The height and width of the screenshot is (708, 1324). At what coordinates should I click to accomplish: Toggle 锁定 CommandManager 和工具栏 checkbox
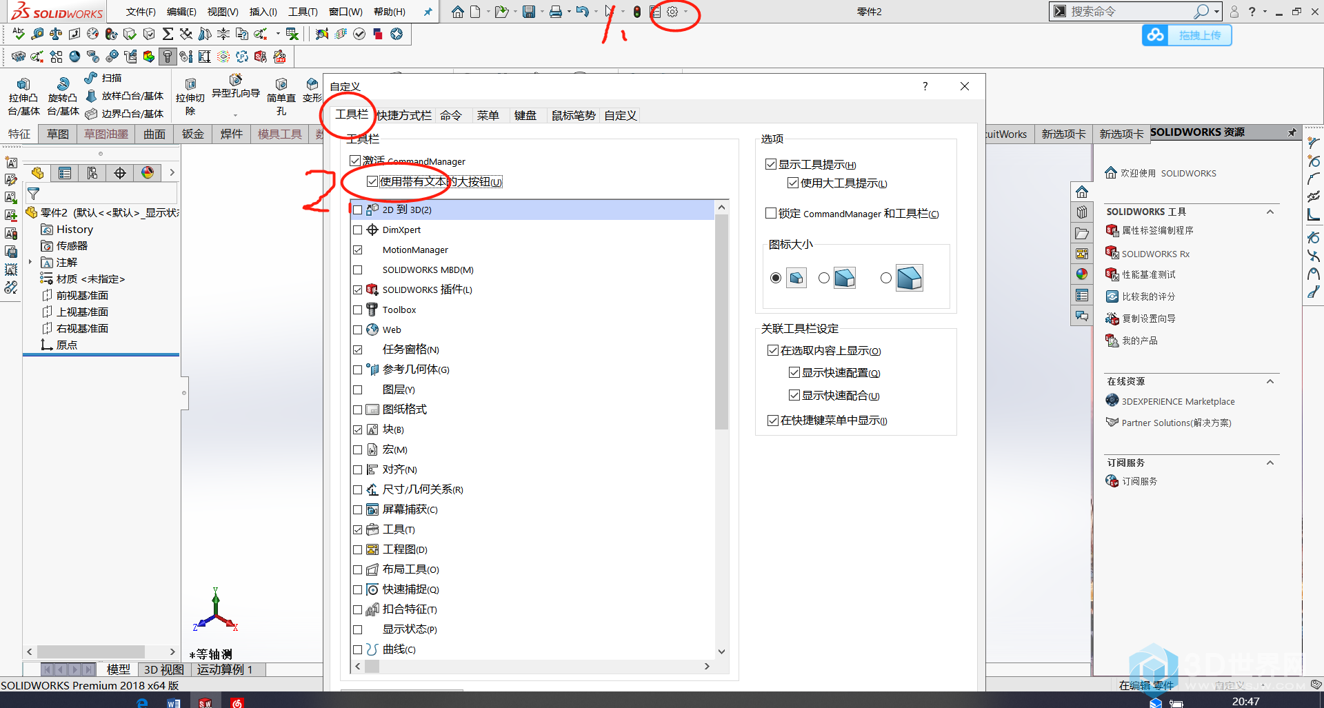coord(771,213)
